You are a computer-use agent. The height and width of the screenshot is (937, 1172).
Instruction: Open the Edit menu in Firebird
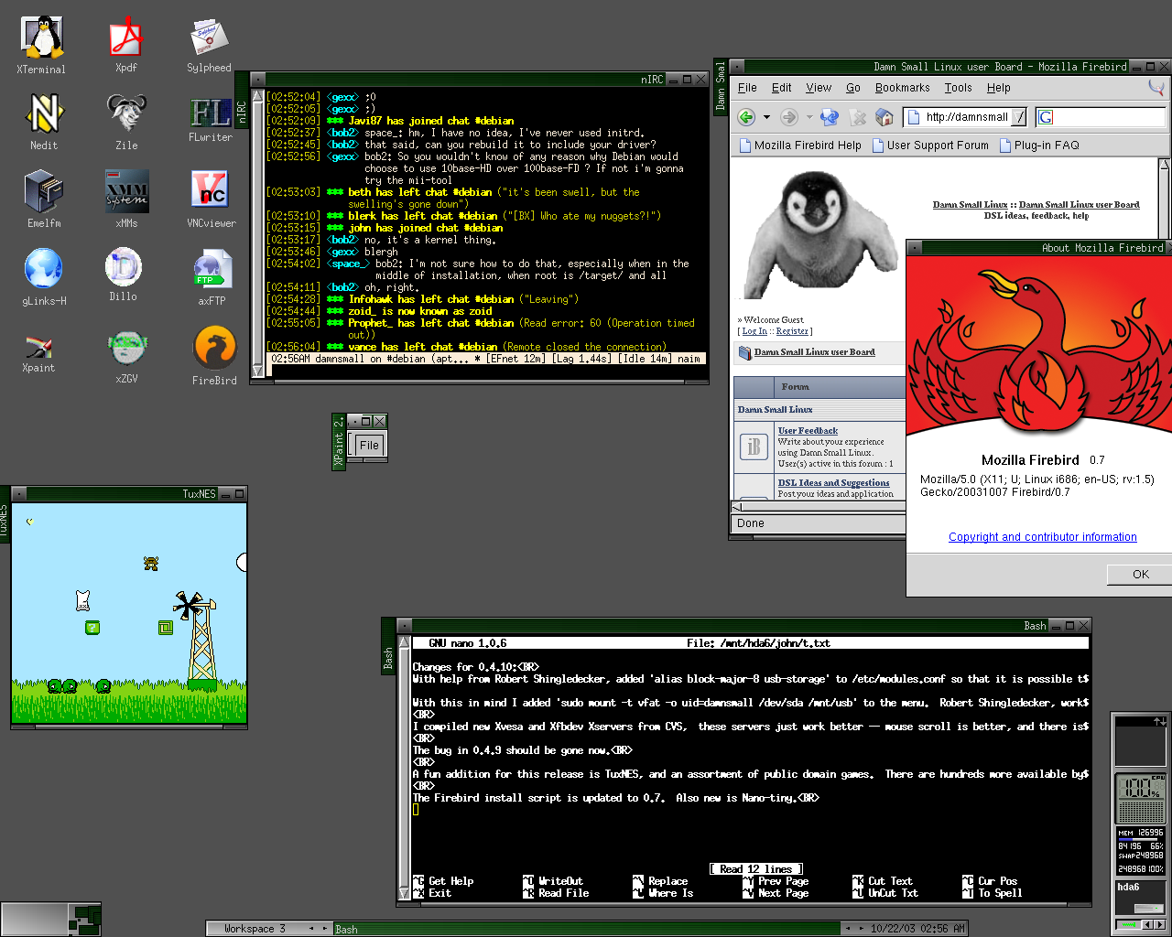coord(781,88)
